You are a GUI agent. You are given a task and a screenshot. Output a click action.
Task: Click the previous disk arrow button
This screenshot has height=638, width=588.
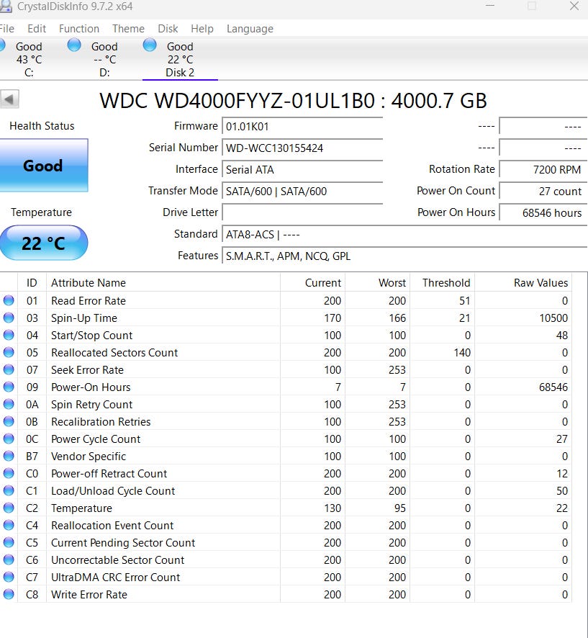click(x=9, y=99)
